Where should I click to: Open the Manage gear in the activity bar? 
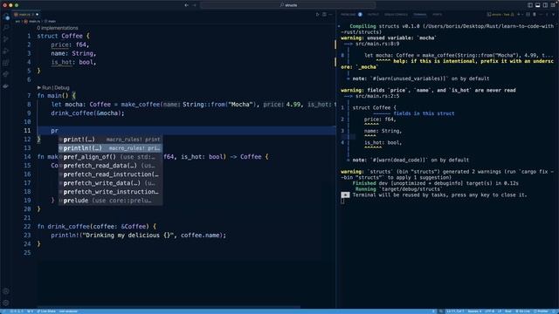coord(6,303)
